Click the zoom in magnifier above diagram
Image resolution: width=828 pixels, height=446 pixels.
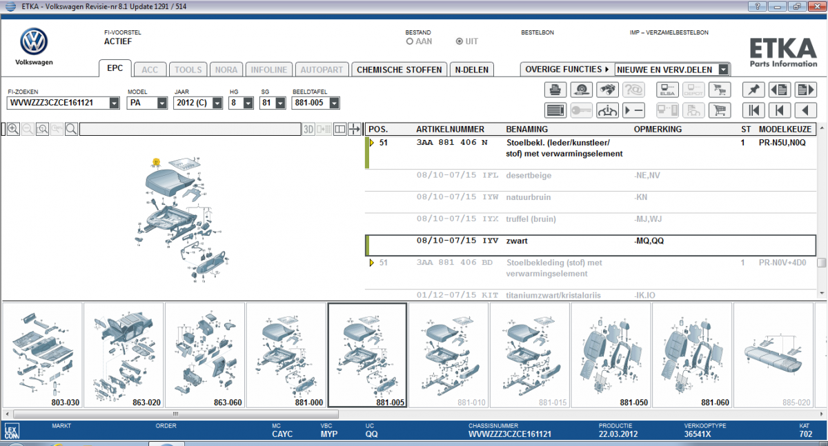(x=13, y=129)
